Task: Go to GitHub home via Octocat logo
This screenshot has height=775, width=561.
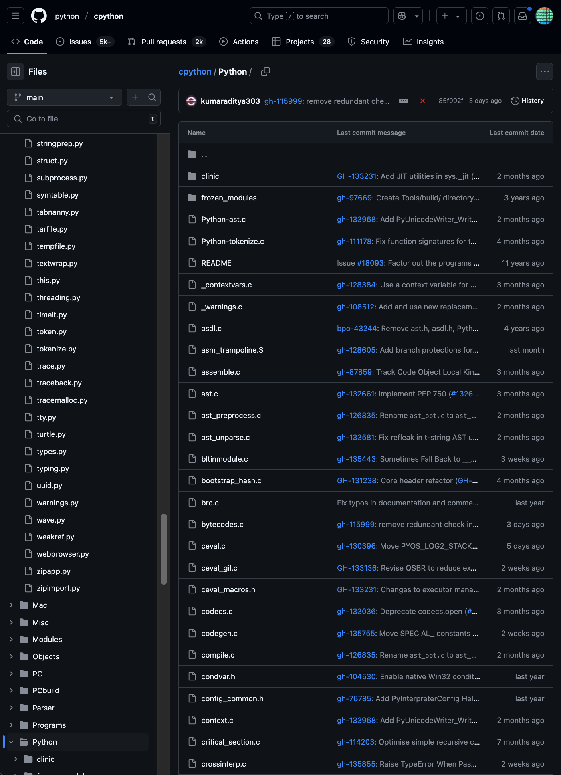Action: point(39,16)
